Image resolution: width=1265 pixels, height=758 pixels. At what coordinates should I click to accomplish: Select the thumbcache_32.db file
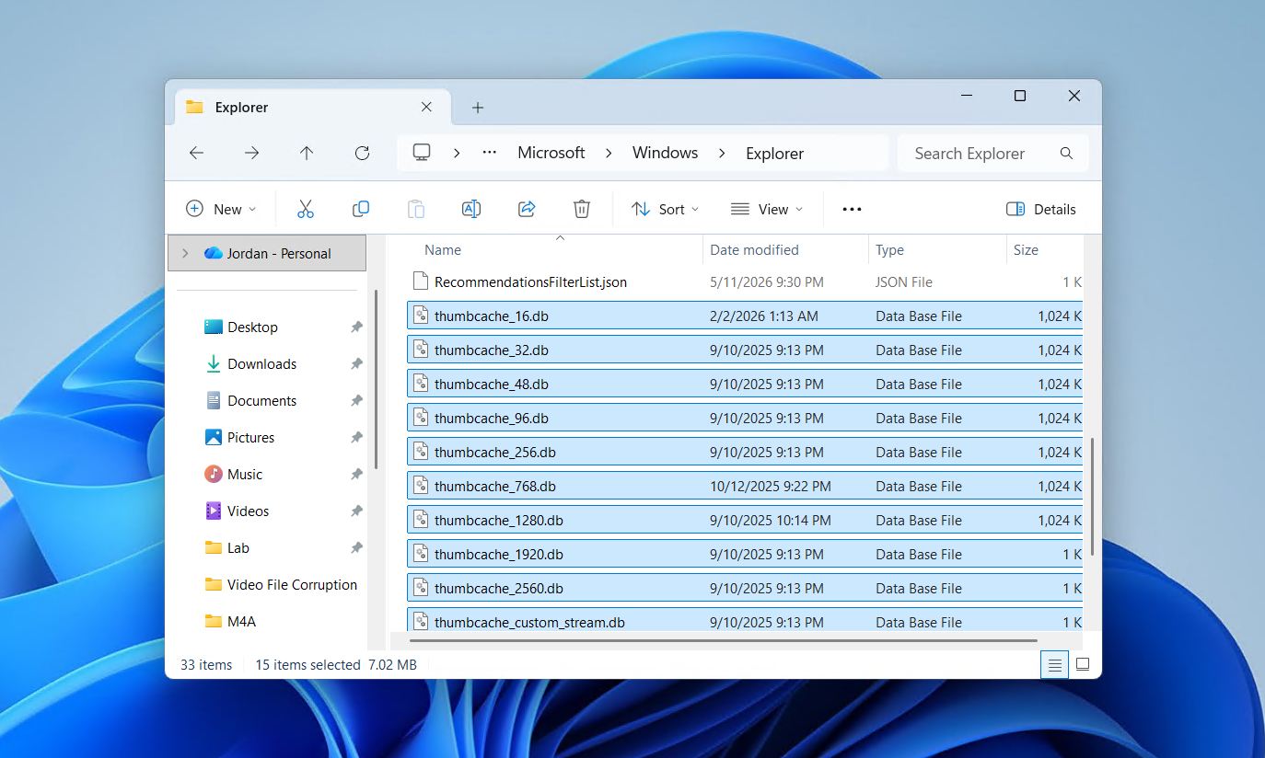point(745,350)
